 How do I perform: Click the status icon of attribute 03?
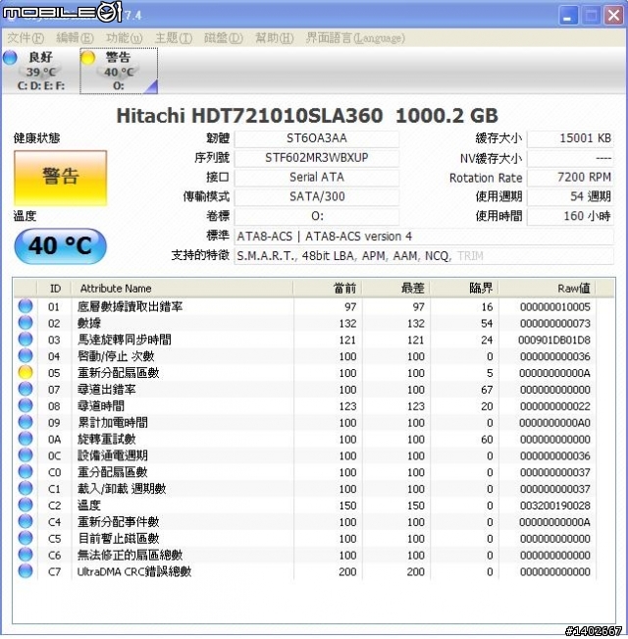(26, 339)
